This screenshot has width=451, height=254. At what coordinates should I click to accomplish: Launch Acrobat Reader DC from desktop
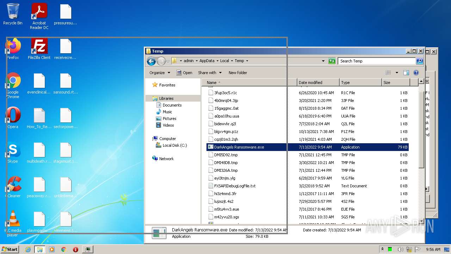point(39,16)
